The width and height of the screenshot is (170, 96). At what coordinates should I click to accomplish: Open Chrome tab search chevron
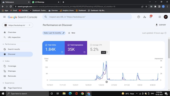point(150,2)
